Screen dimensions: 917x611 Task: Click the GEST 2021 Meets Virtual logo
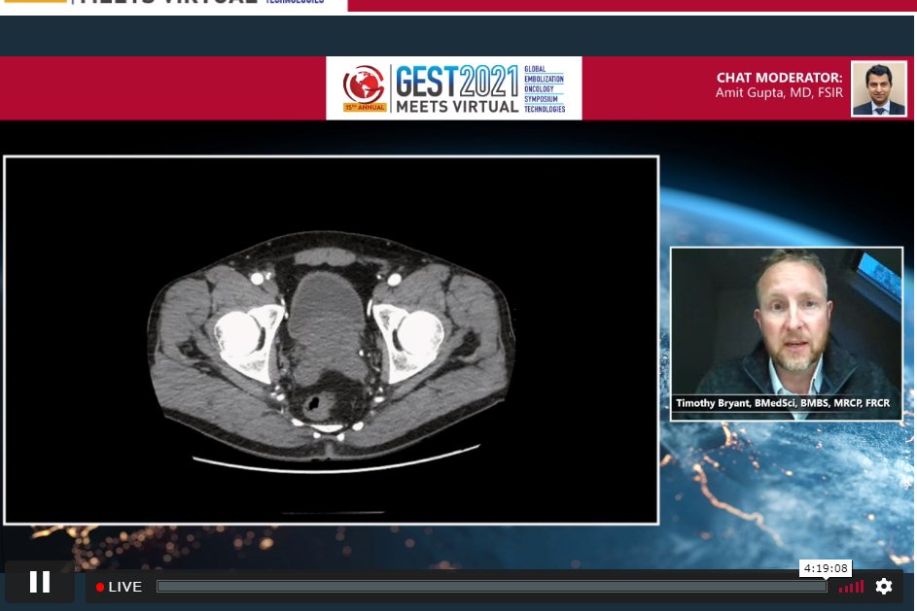coord(454,88)
